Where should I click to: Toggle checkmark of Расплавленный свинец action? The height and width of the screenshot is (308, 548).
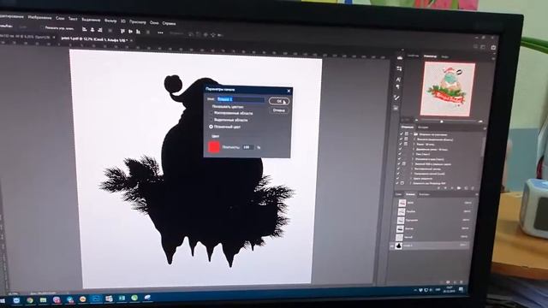399,169
